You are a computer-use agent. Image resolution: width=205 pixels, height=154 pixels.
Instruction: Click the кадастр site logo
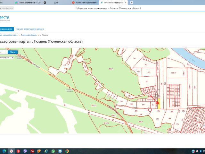click(4, 17)
